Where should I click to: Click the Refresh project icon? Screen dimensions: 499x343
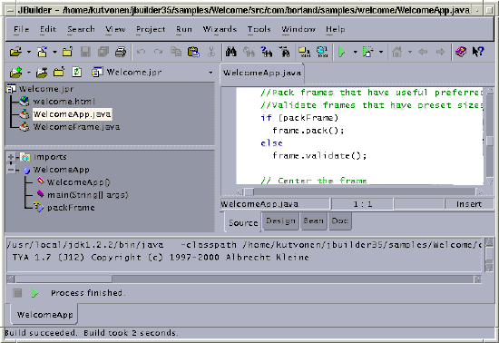coord(76,73)
